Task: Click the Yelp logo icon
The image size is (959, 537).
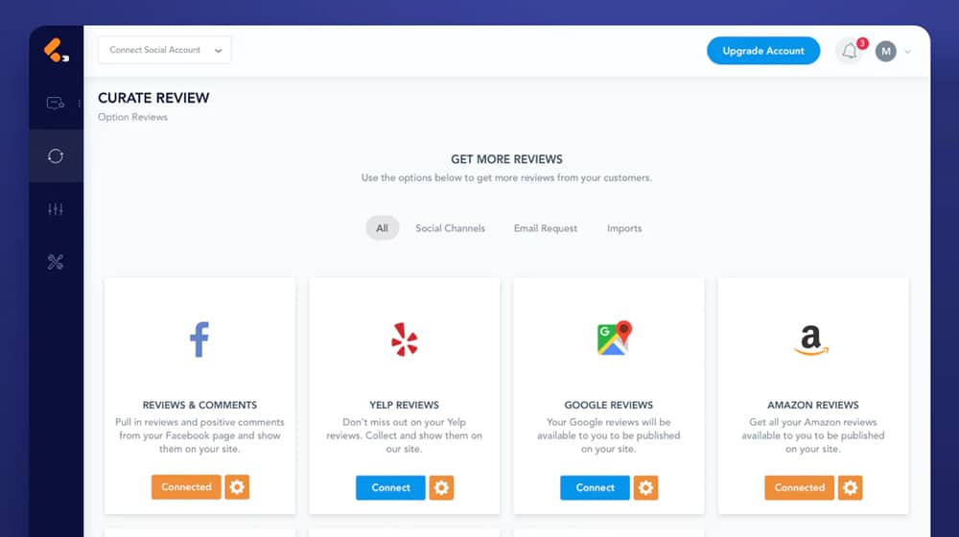Action: click(405, 339)
